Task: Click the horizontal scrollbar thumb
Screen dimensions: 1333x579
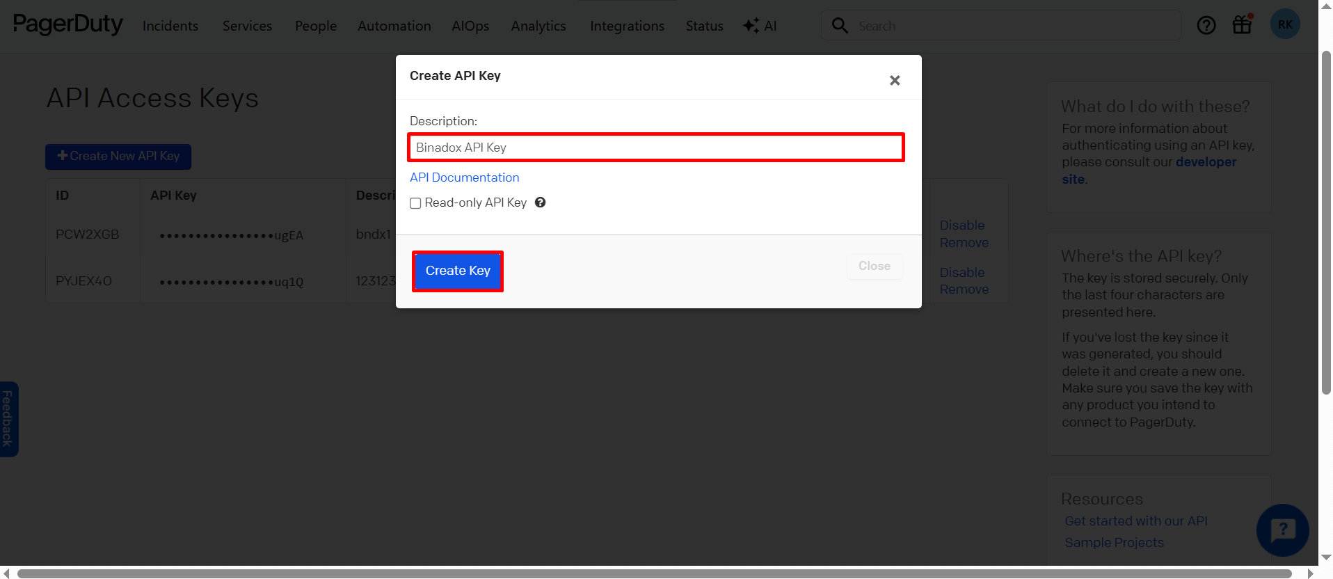Action: [x=654, y=573]
